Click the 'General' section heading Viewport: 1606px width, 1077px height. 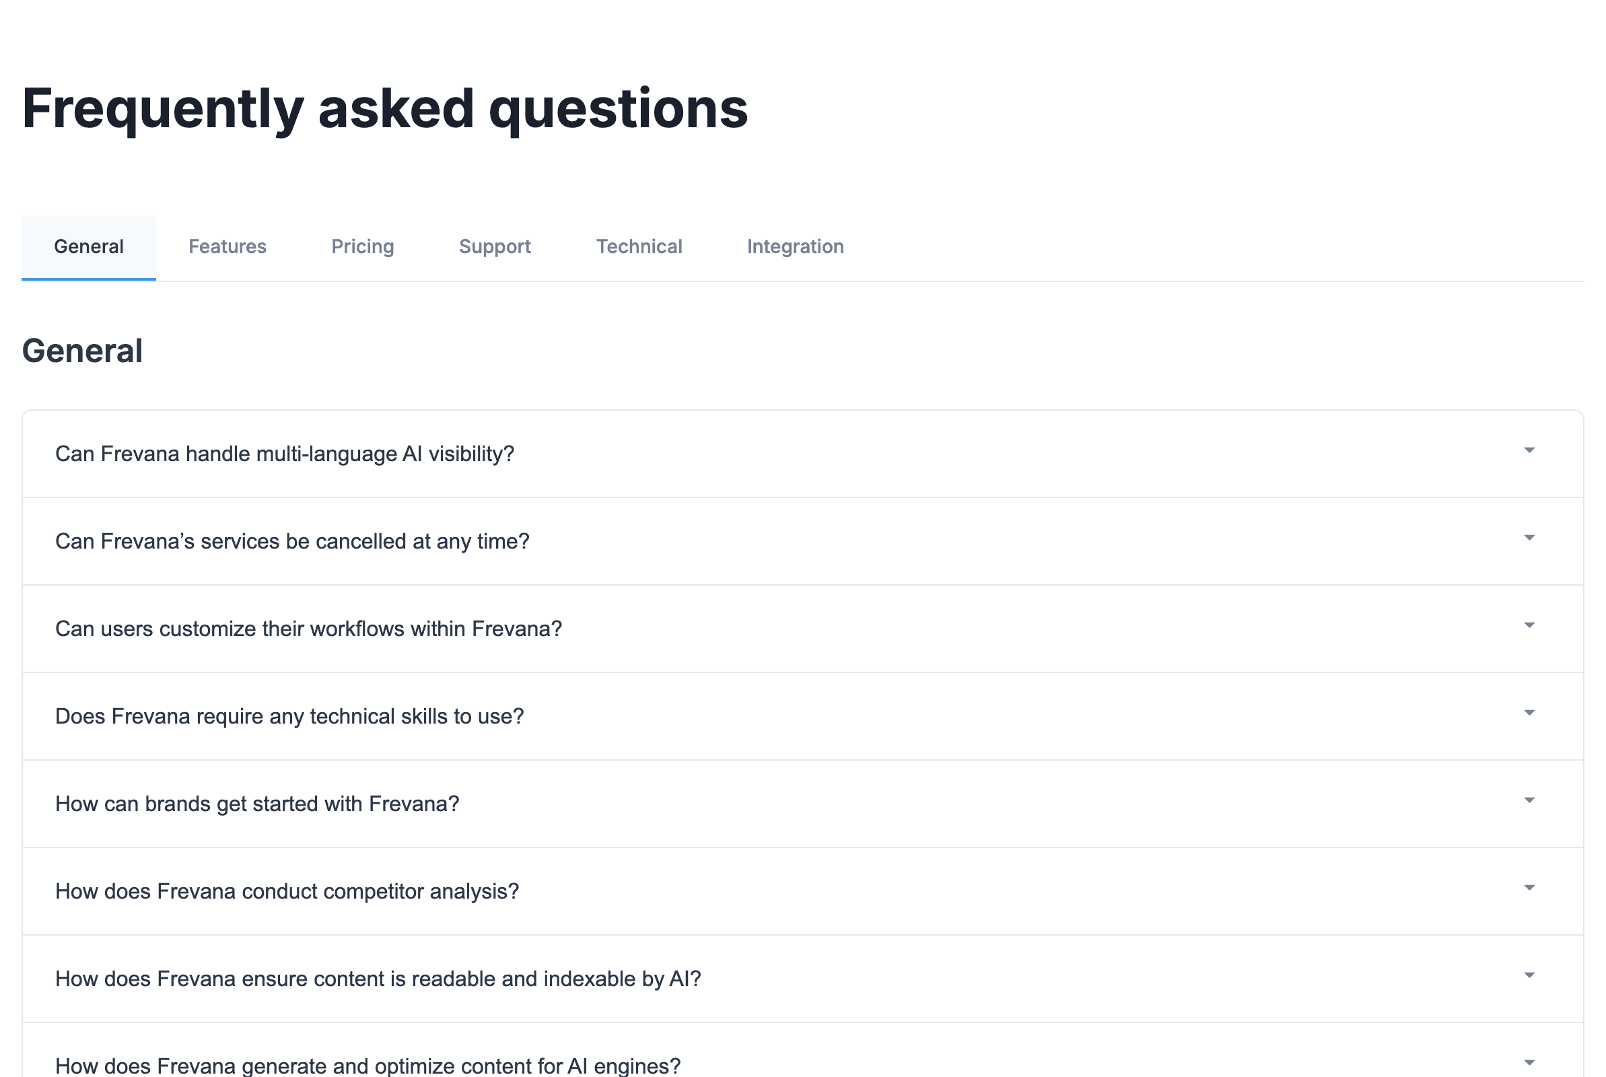(83, 350)
